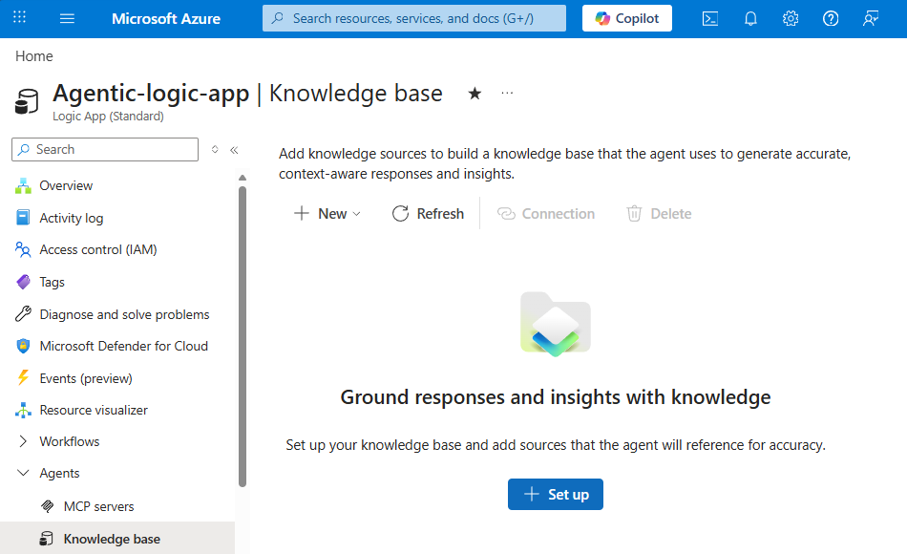This screenshot has width=907, height=554.
Task: Select Knowledge base in the sidebar
Action: [x=117, y=539]
